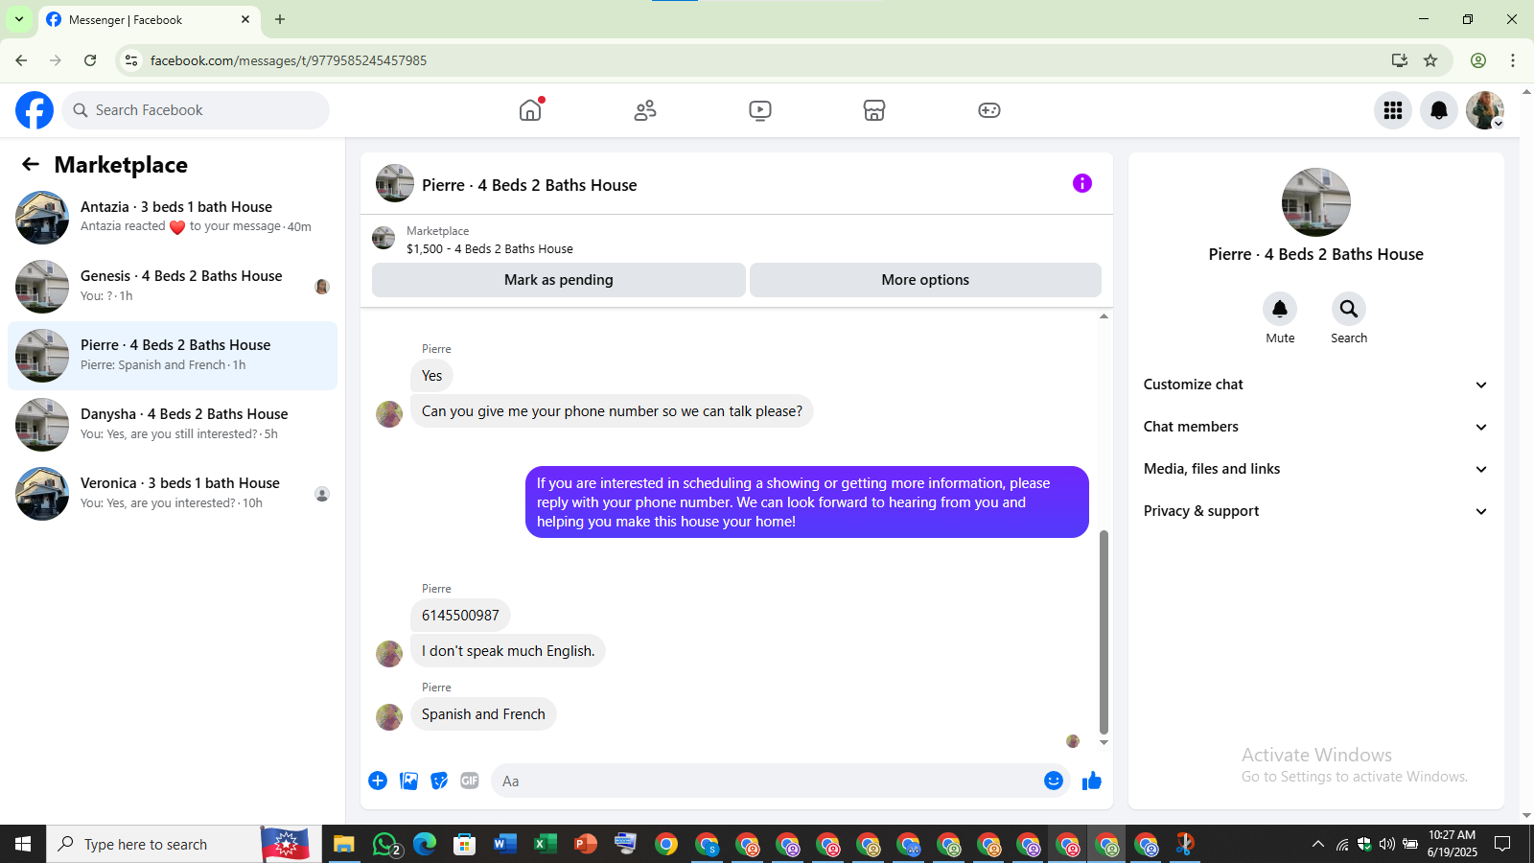Image resolution: width=1534 pixels, height=863 pixels.
Task: Reload the page
Action: pos(90,60)
